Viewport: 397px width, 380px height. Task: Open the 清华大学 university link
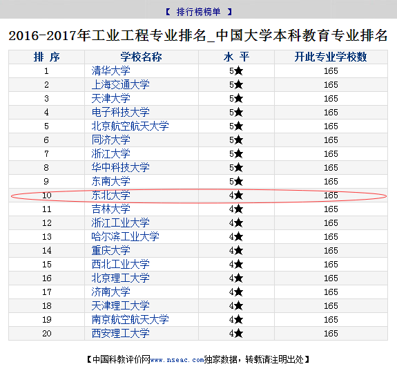click(x=110, y=71)
